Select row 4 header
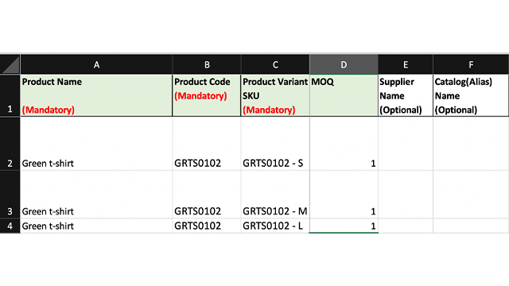509x286 pixels. 10,226
